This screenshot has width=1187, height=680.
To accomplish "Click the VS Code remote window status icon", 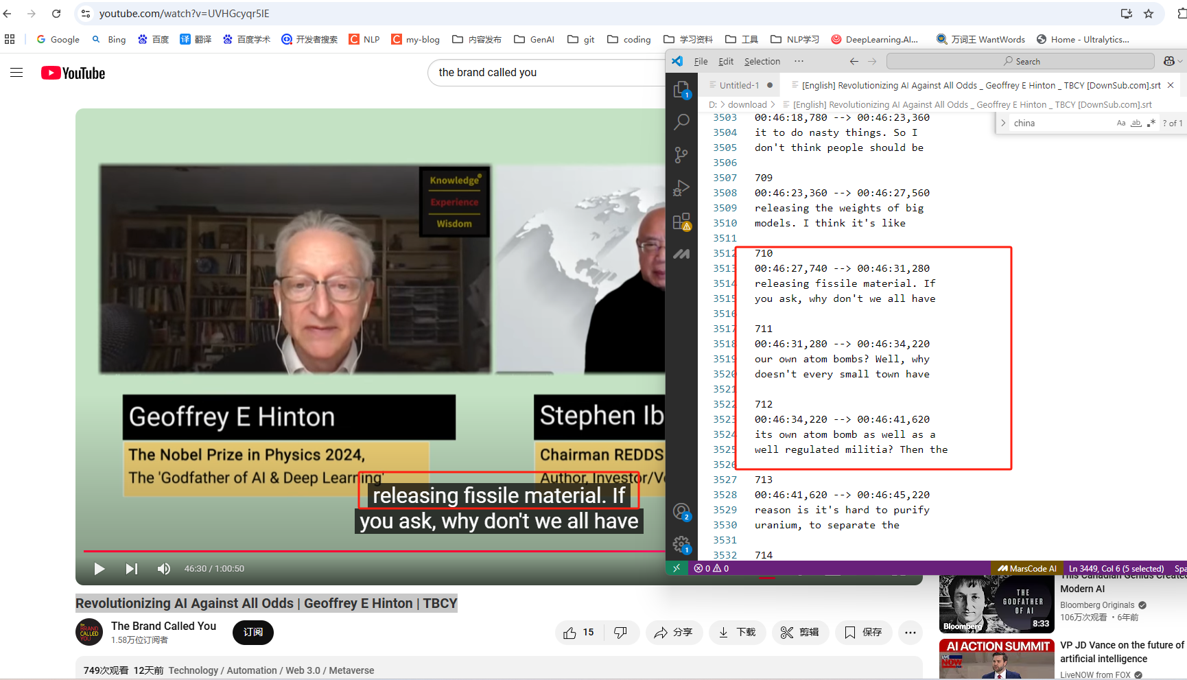I will 677,568.
